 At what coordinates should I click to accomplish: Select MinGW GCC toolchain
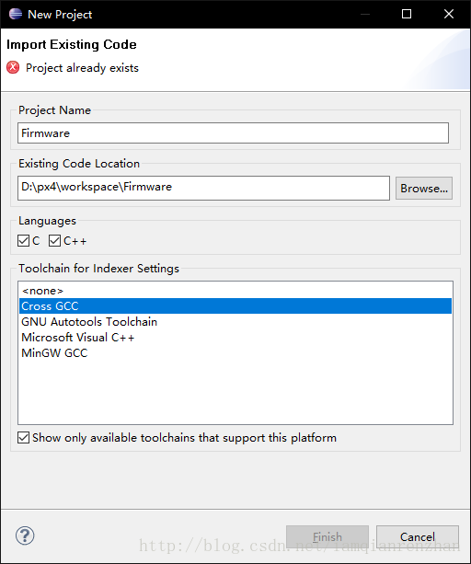[x=235, y=353]
